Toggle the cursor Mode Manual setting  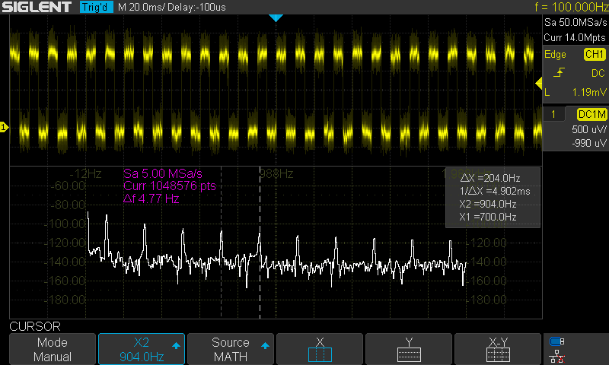[x=53, y=349]
